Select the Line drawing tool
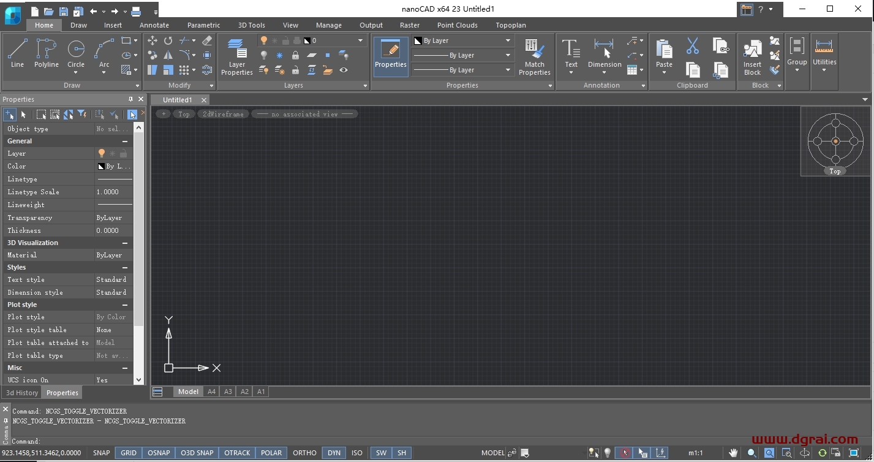The width and height of the screenshot is (874, 462). pos(17,53)
